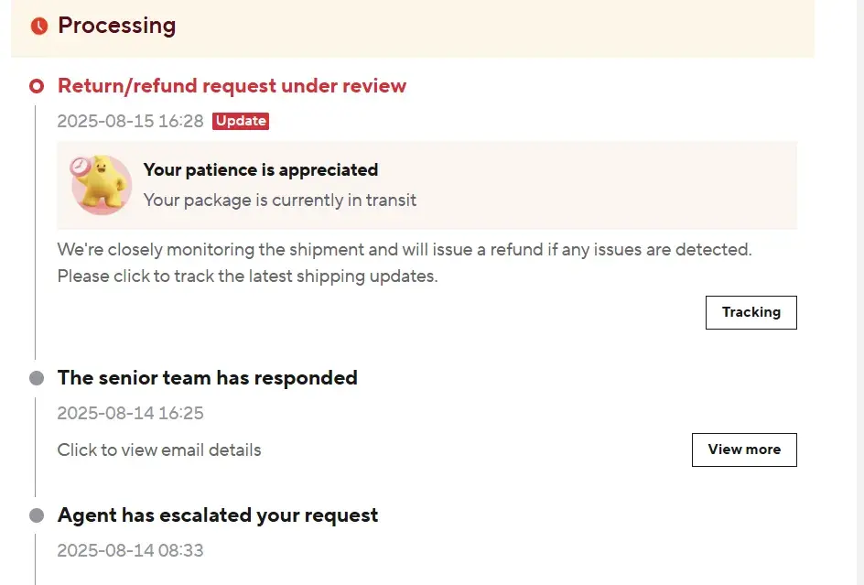Click the Click to view email details text
864x585 pixels.
(x=159, y=450)
